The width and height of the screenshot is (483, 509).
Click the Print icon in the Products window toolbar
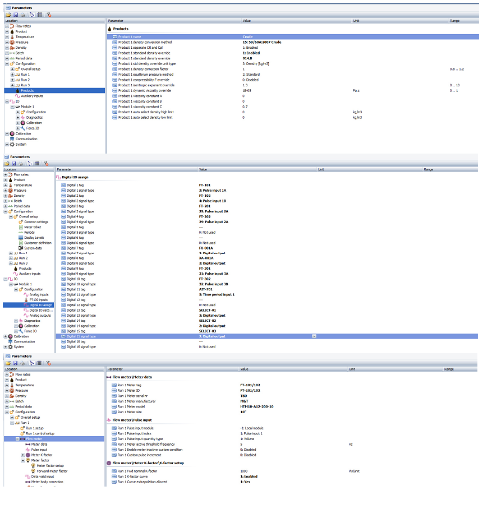[23, 15]
